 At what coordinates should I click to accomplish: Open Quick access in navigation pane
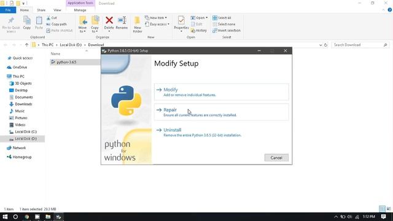pos(23,58)
